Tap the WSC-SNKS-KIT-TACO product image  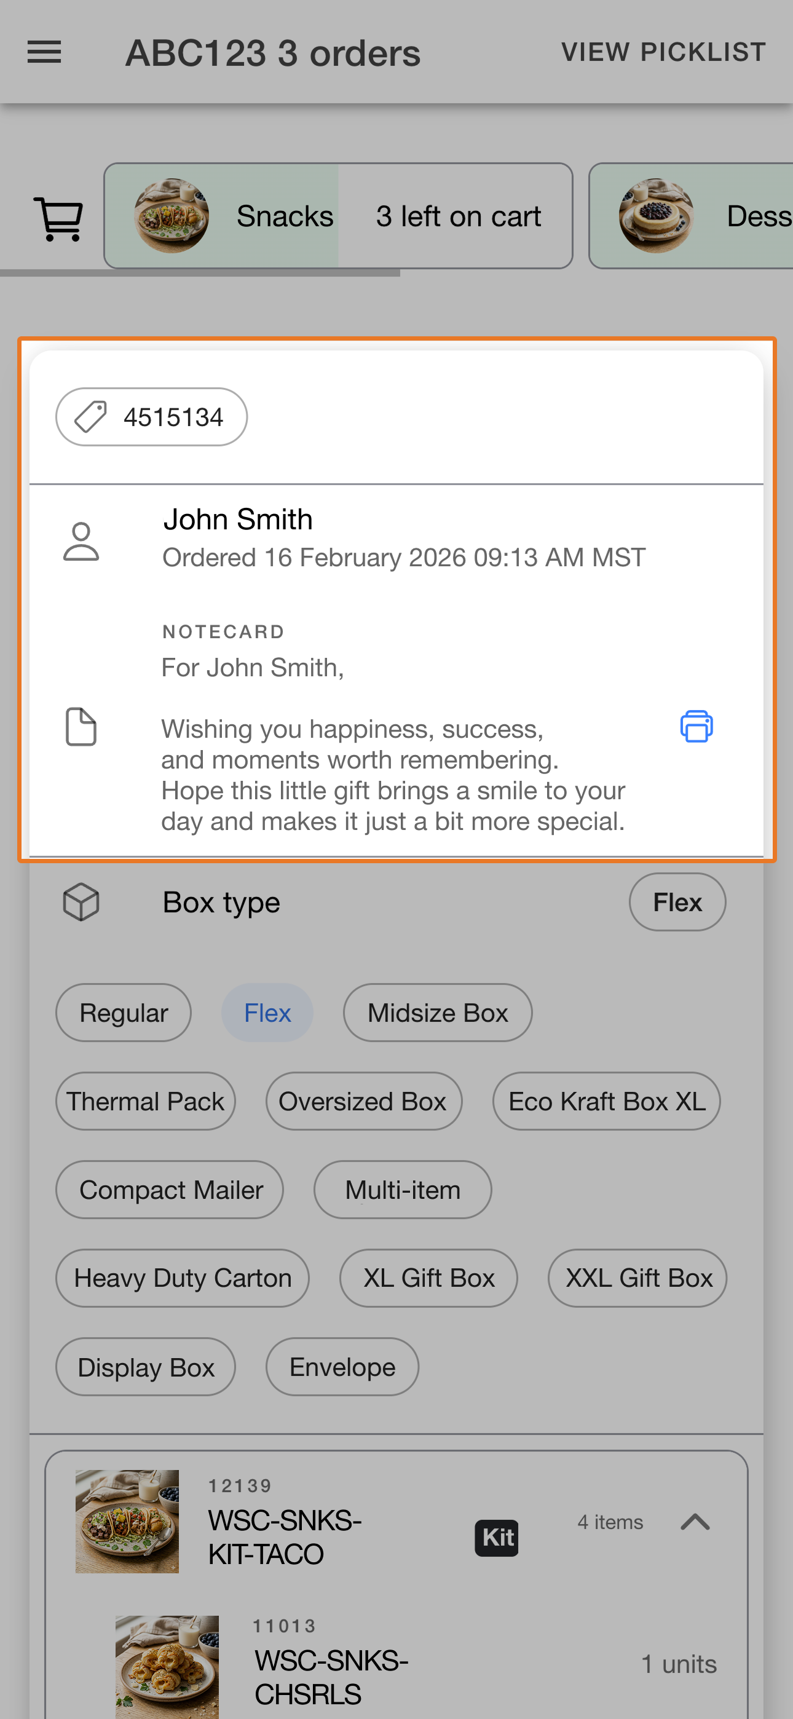(127, 1522)
